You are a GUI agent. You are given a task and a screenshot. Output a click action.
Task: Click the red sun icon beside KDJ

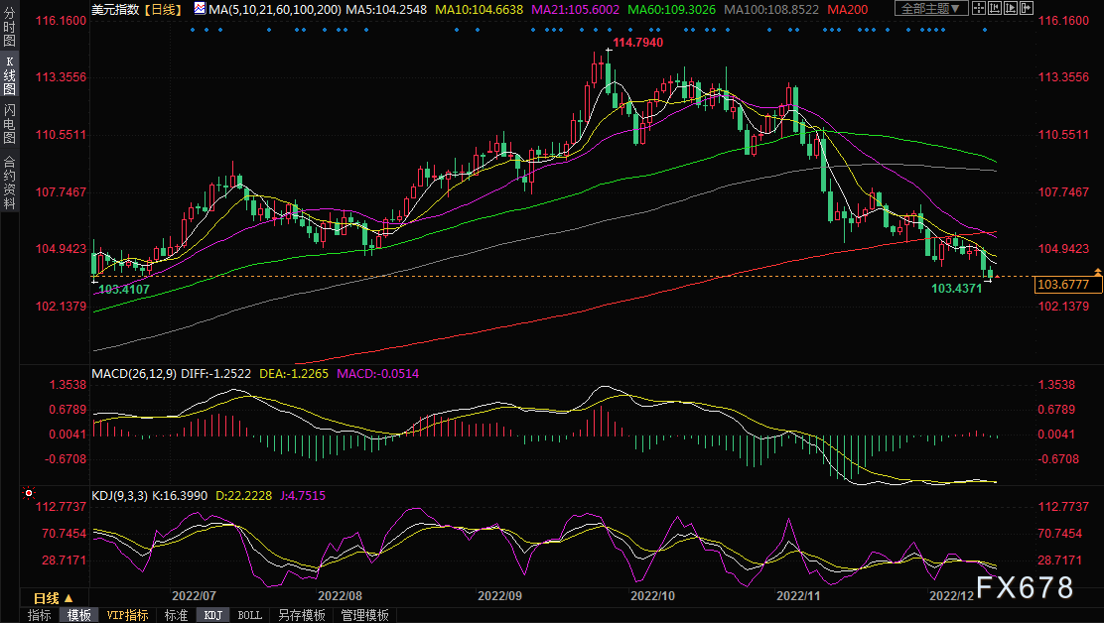pos(29,493)
